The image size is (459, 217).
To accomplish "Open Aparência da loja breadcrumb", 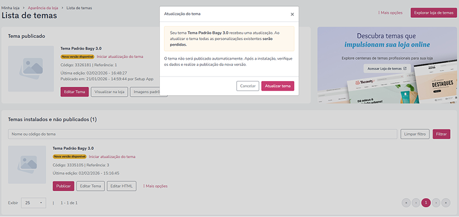I will [43, 8].
